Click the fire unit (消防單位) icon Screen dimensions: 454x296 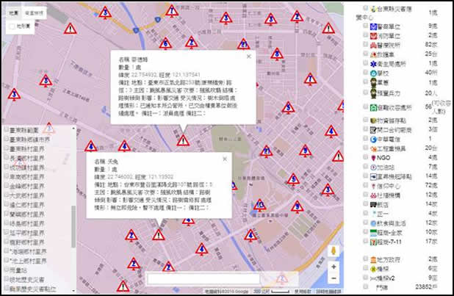373,36
